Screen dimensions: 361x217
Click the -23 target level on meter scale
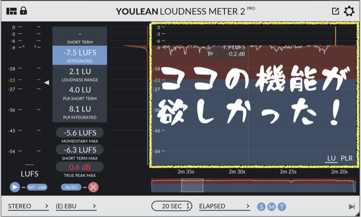12,80
